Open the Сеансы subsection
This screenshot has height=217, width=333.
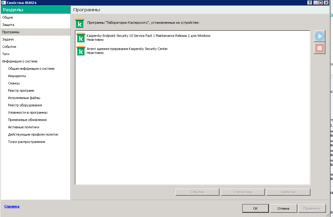[x=14, y=83]
